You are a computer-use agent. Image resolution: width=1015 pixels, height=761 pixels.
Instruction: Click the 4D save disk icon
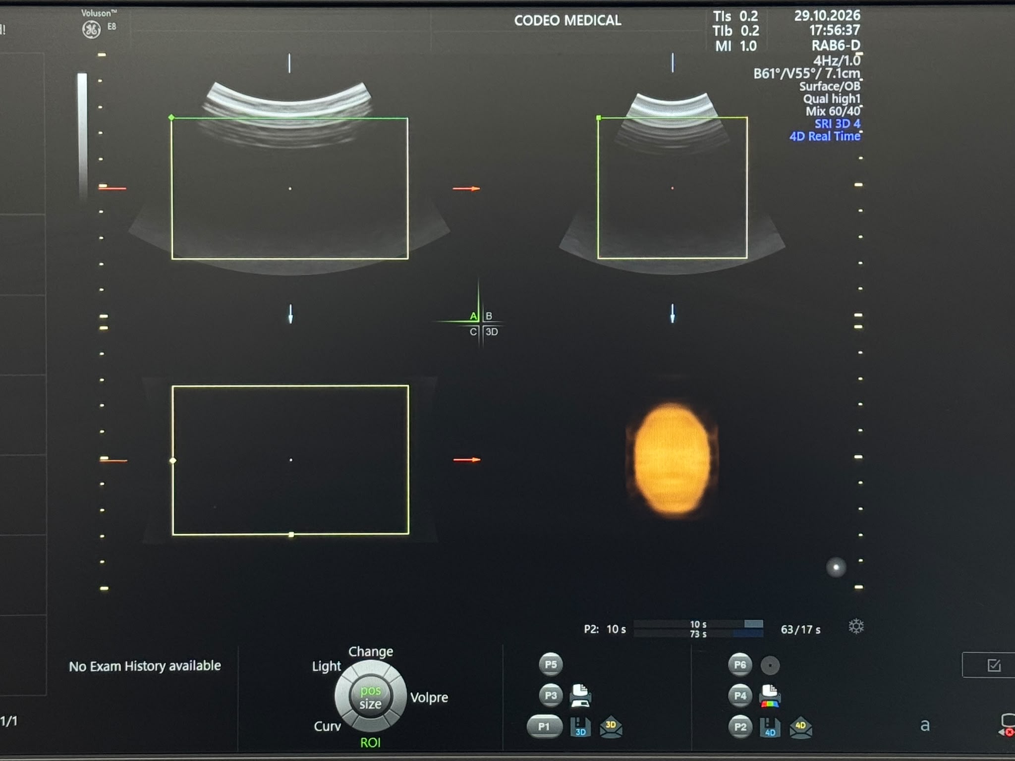(770, 727)
